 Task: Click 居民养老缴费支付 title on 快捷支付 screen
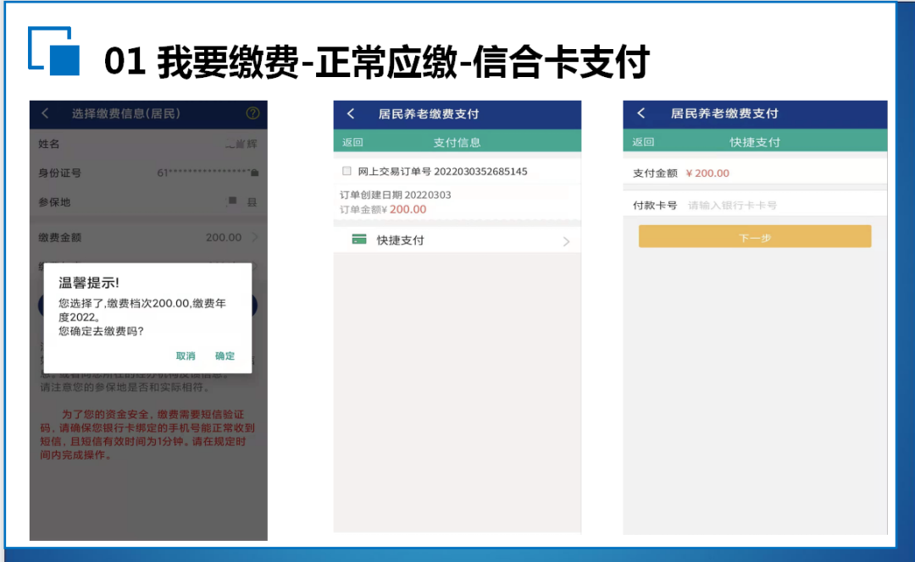coord(724,113)
